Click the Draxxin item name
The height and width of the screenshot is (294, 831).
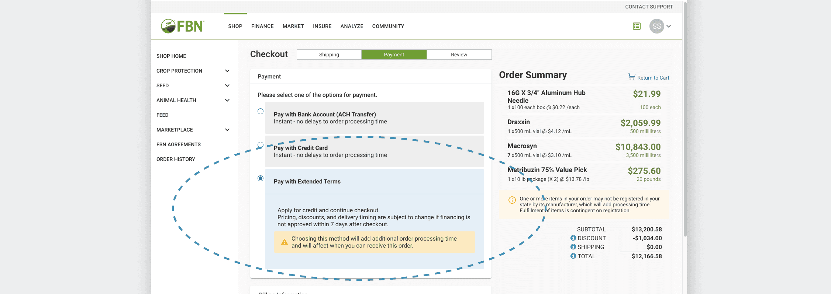point(518,122)
